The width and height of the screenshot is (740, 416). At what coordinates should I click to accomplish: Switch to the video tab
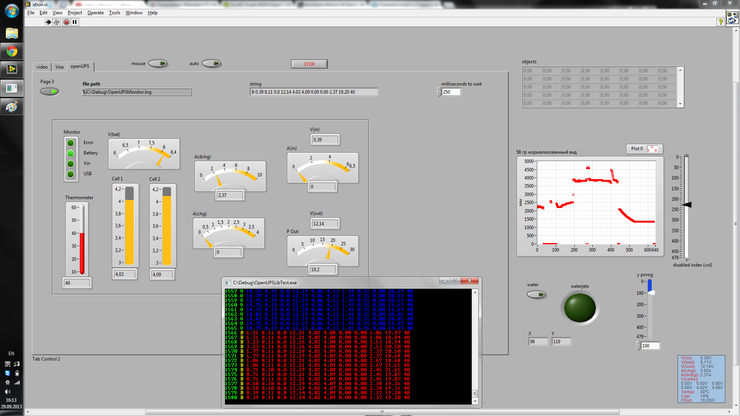(42, 67)
